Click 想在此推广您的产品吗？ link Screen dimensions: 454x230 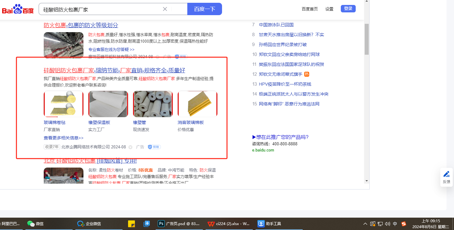pos(280,137)
